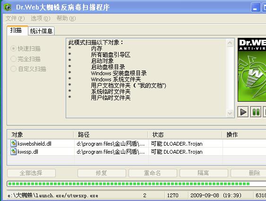Click the Dr.Web anti-virus logo banner
Screen dimensions: 266x201
pos(252,70)
